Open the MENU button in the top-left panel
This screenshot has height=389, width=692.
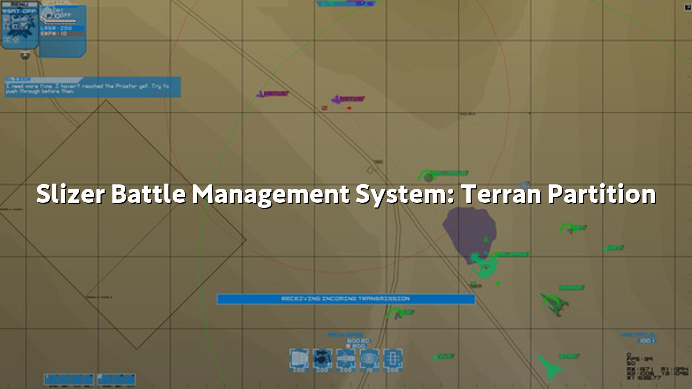pos(20,4)
